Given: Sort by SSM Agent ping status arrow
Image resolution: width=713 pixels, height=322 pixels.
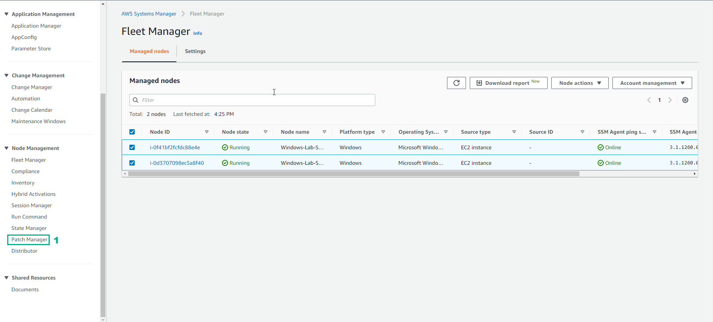Looking at the screenshot, I should [655, 132].
